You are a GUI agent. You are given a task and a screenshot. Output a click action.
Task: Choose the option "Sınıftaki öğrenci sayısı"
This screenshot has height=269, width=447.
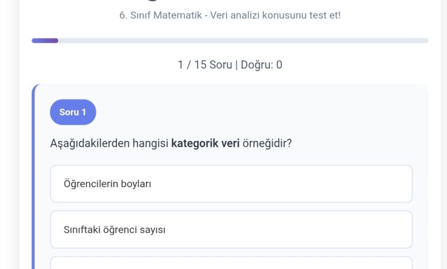pyautogui.click(x=231, y=230)
